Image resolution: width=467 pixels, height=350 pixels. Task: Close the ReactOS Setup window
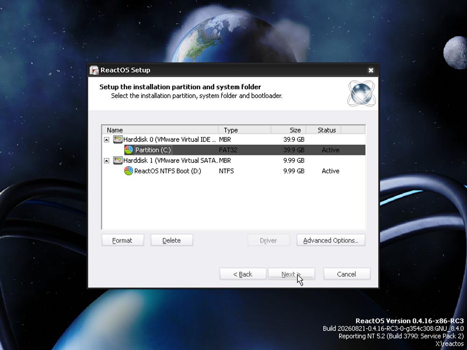[x=371, y=70]
